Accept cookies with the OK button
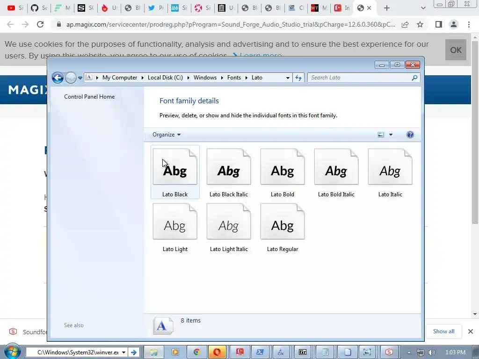479x359 pixels. pyautogui.click(x=456, y=50)
